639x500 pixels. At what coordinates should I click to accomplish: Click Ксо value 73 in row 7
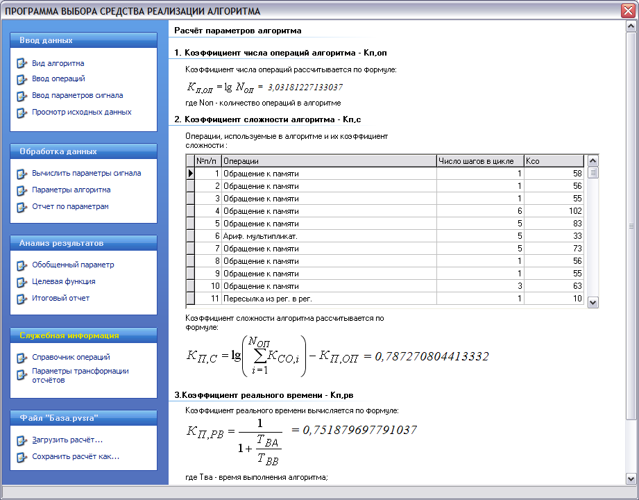click(x=554, y=249)
